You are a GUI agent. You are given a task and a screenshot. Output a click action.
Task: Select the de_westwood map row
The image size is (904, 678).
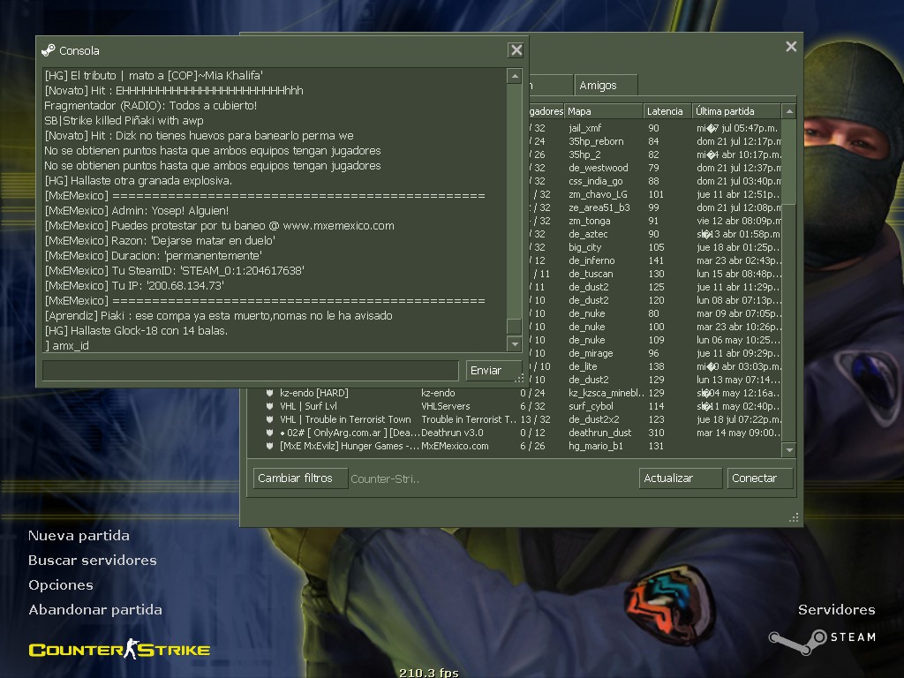[655, 168]
